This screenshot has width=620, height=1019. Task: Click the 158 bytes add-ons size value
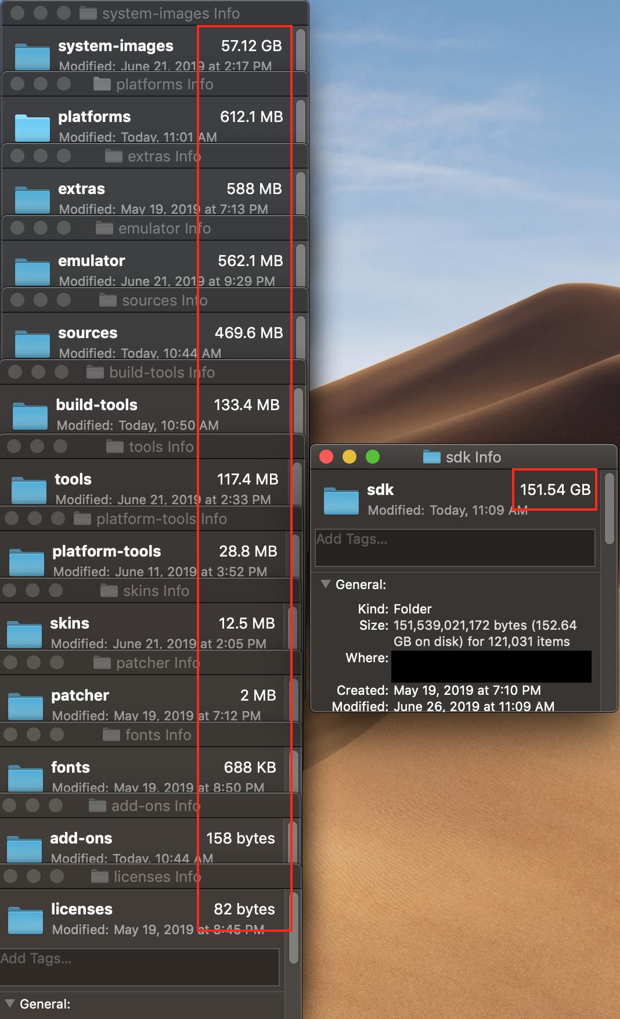click(241, 838)
